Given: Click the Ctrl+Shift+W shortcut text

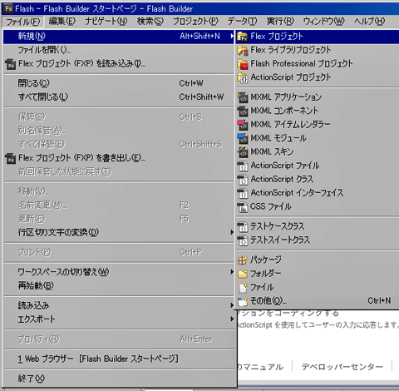Looking at the screenshot, I should tap(201, 97).
